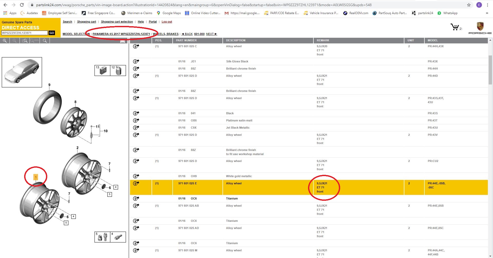Viewport: 493px width, 258px height.
Task: Click the zoom out magnifier icon
Action: coord(15,41)
